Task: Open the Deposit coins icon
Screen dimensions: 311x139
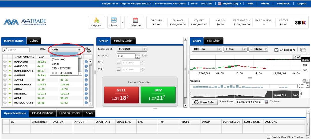Action: [96, 20]
